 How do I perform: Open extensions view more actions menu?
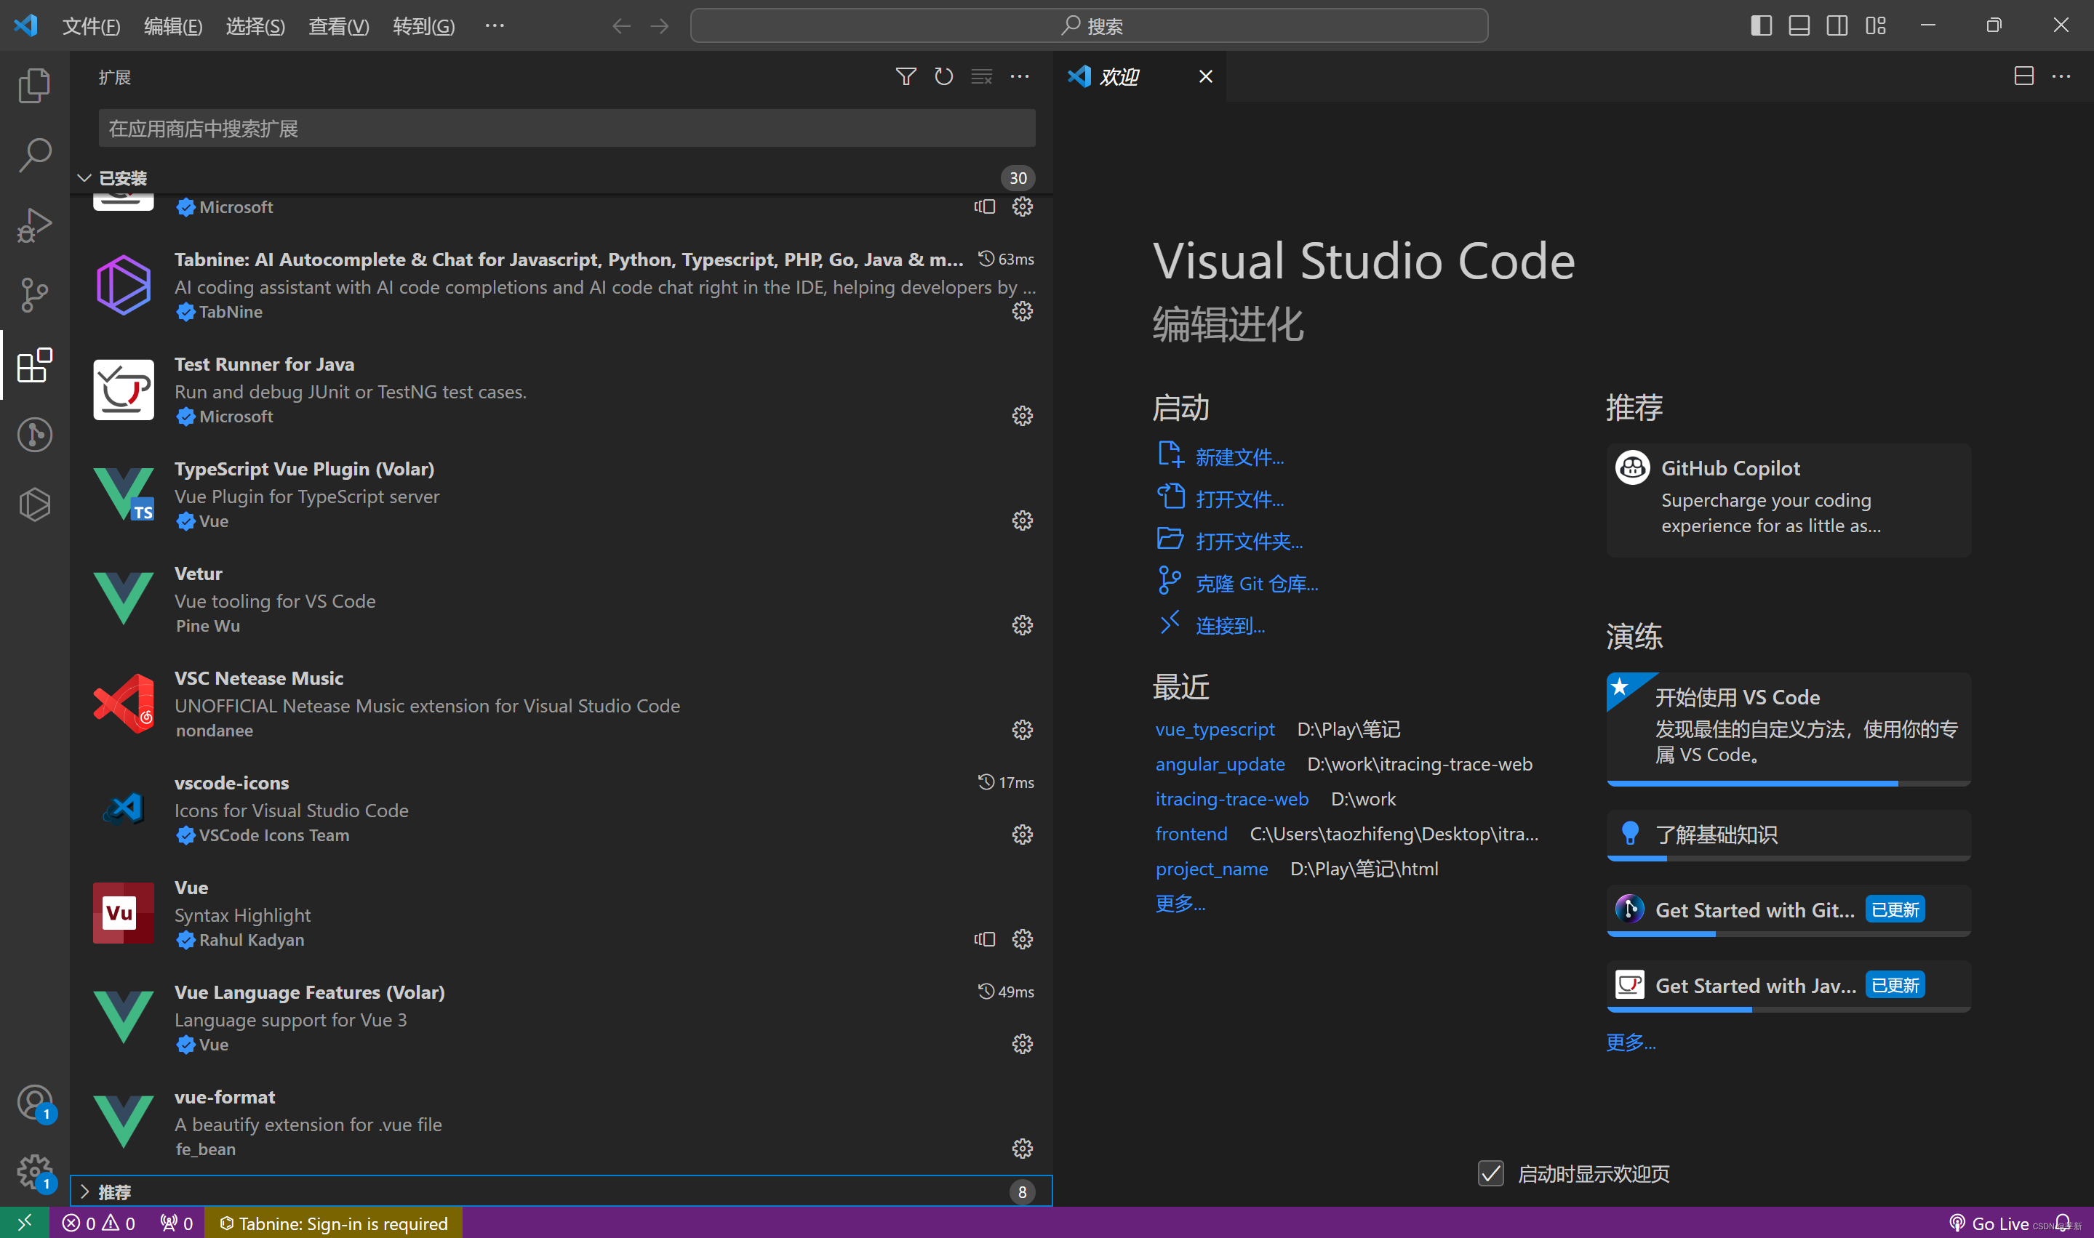pos(1019,77)
